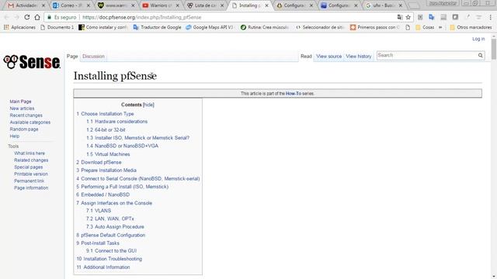Viewport: 497px width, 279px height.
Task: Click the page vertical scrollbar thumb
Action: (494, 50)
